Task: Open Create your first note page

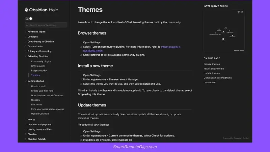Action: pyautogui.click(x=42, y=91)
